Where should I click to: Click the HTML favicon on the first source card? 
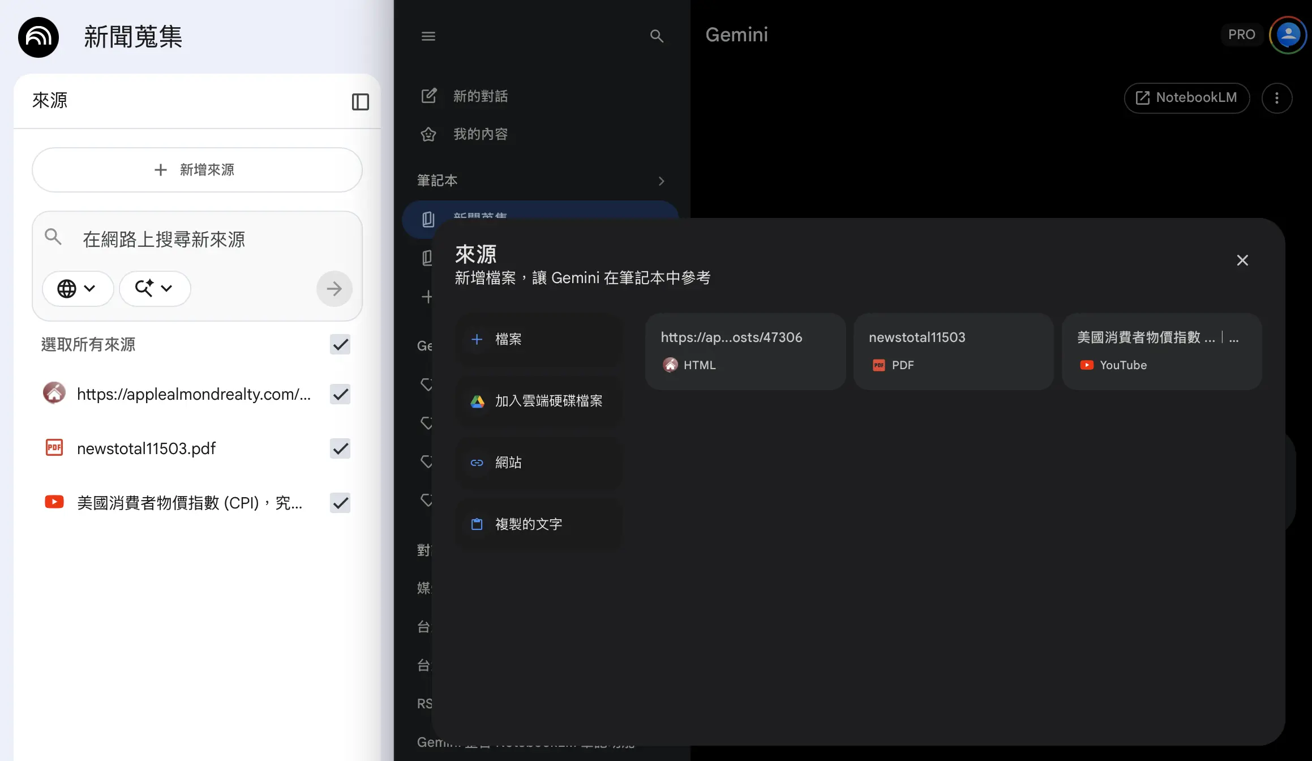pyautogui.click(x=670, y=365)
